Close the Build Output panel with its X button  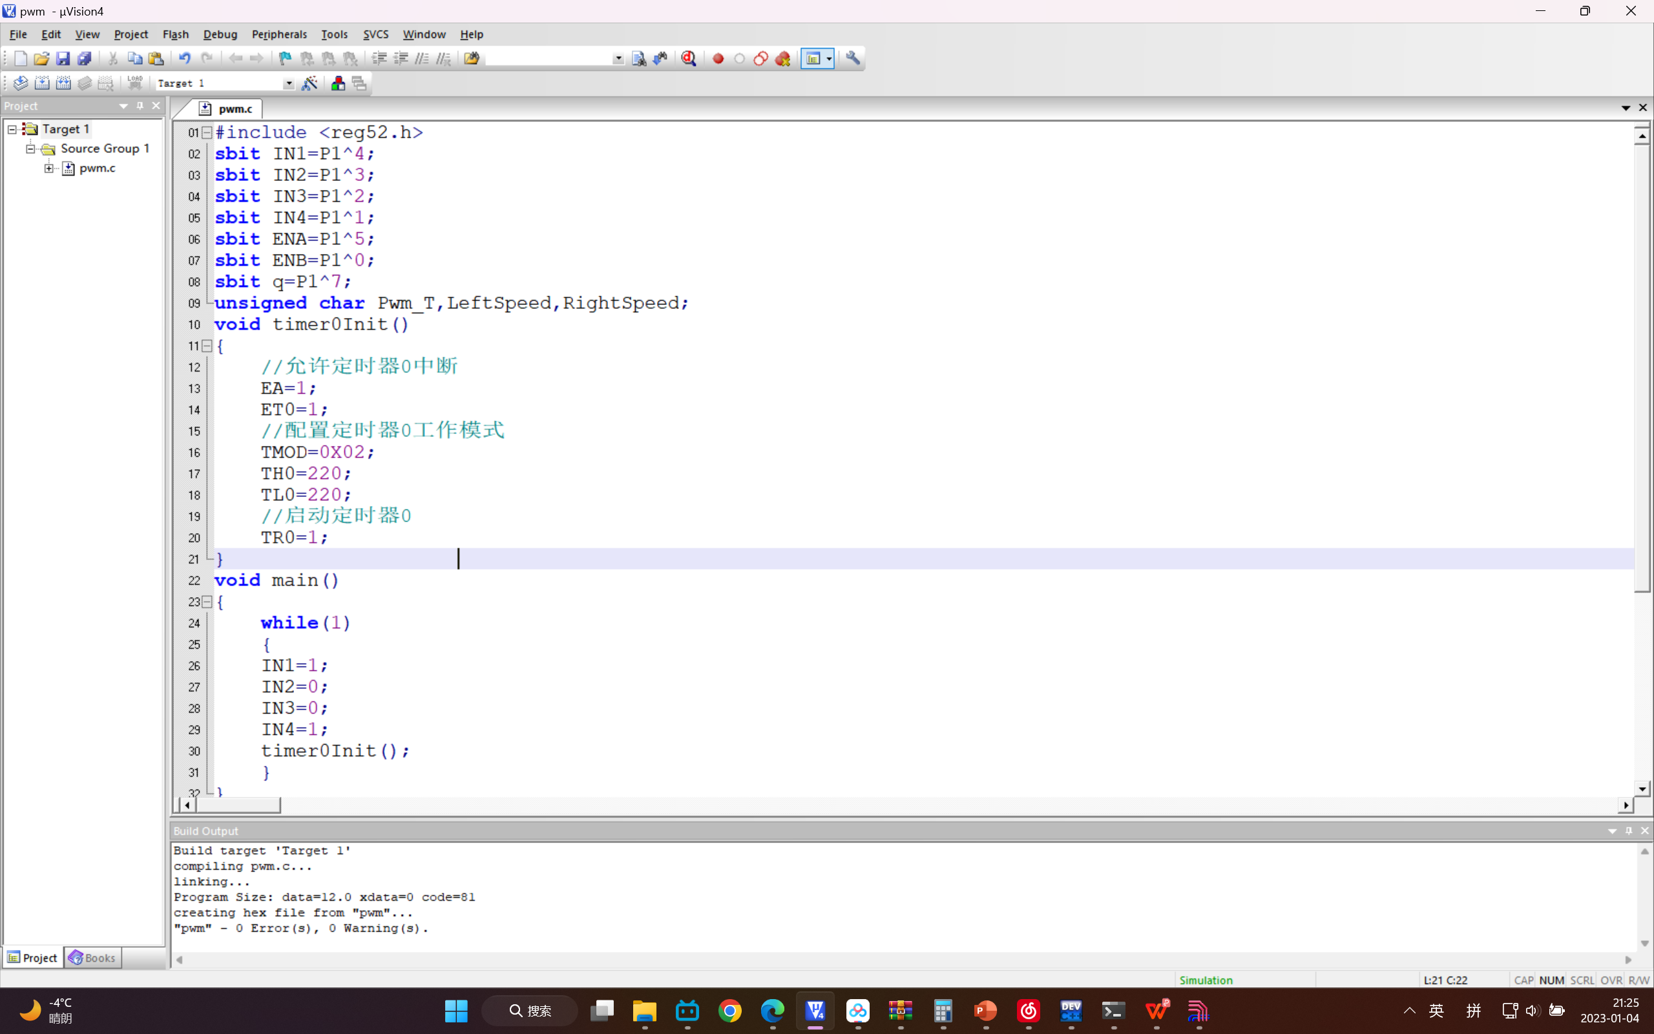[x=1645, y=831]
